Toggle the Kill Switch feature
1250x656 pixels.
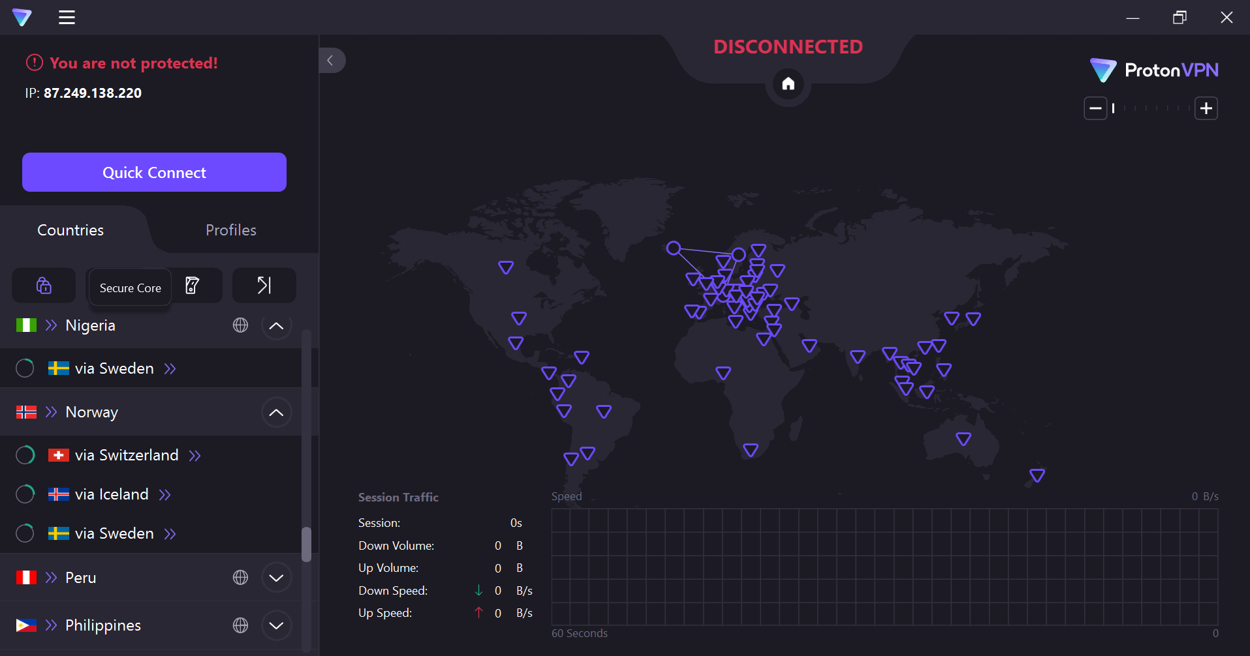click(193, 286)
